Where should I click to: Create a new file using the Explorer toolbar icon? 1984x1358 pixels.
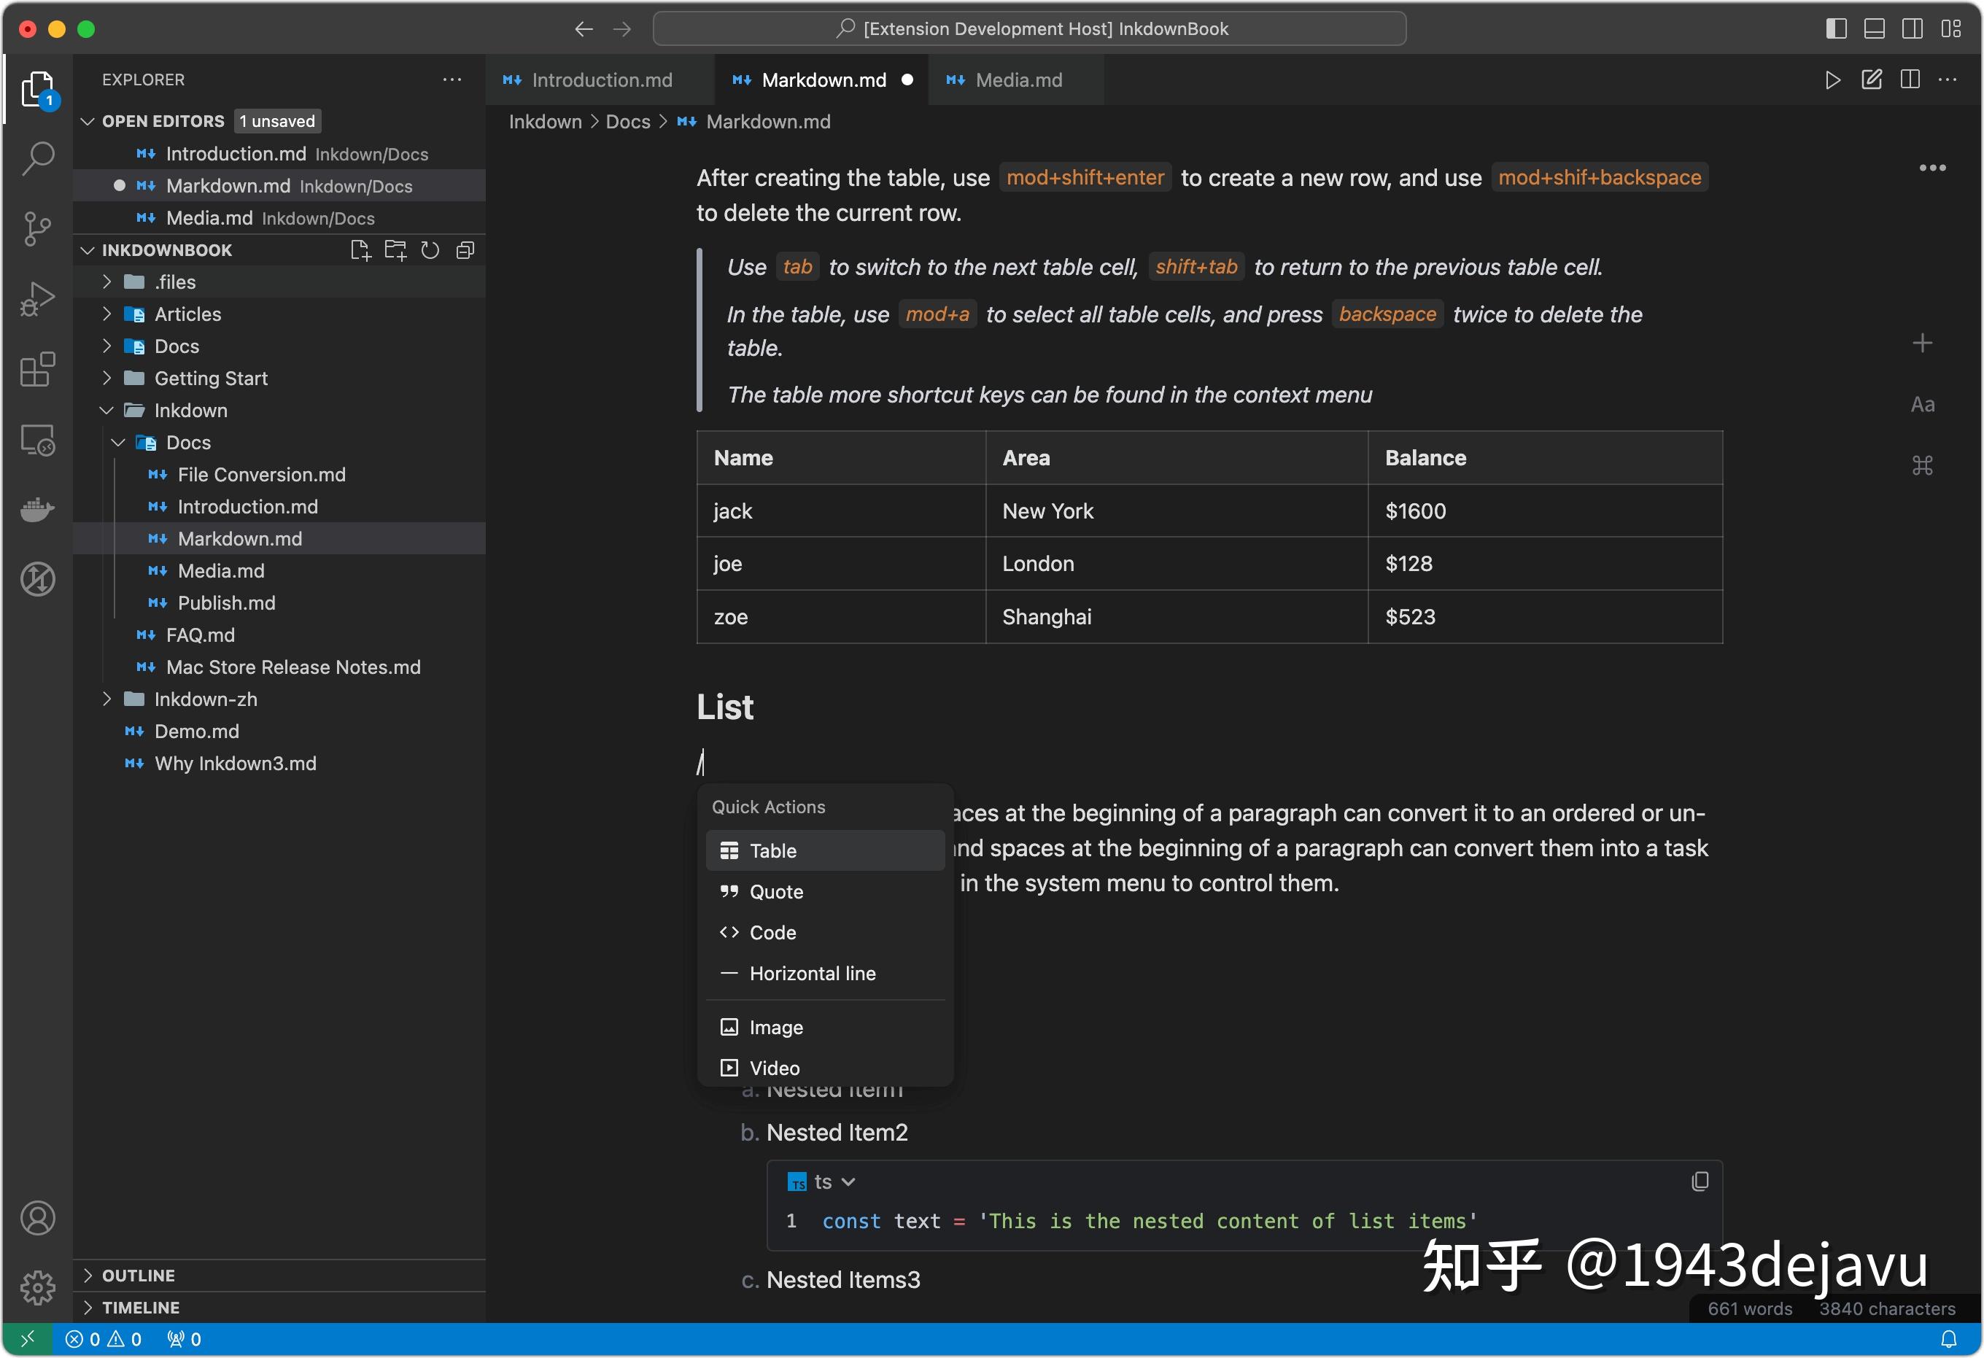click(x=360, y=249)
